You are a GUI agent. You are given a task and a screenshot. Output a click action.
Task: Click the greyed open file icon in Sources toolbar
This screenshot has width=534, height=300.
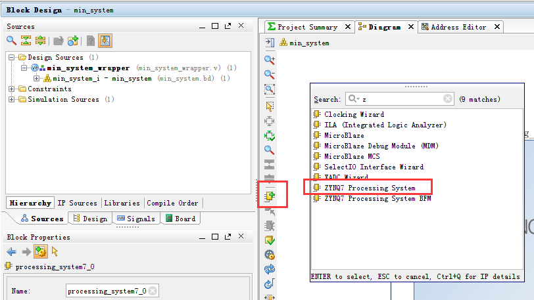(59, 41)
